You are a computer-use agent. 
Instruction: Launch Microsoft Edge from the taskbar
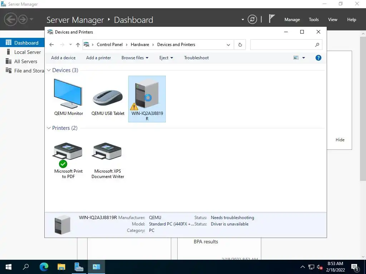[x=44, y=267]
